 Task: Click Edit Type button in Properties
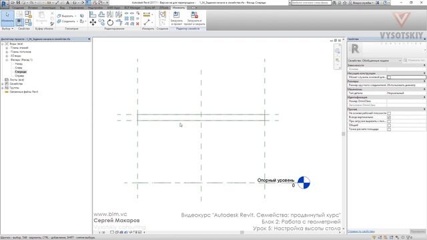pos(414,61)
